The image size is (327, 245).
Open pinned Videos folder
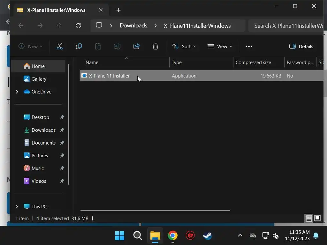coord(39,181)
